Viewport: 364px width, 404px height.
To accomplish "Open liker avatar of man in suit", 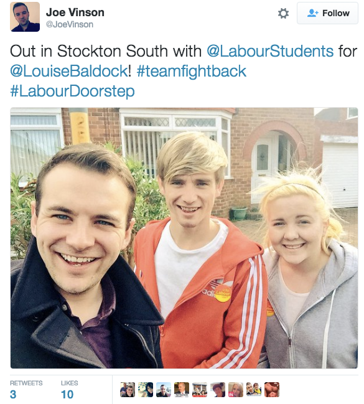I will (x=182, y=390).
